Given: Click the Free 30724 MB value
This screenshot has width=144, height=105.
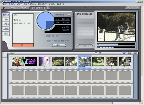Looking at the screenshot, I should pyautogui.click(x=65, y=19).
